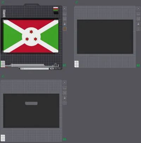The image size is (141, 143).
Task: Select the small gray object on plate 03
Action: tap(31, 103)
